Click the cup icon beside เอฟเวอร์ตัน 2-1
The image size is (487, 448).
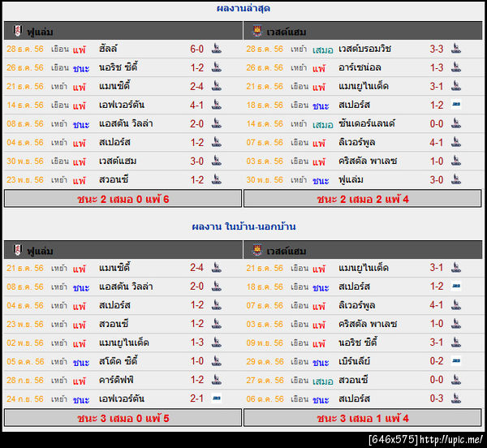(216, 398)
